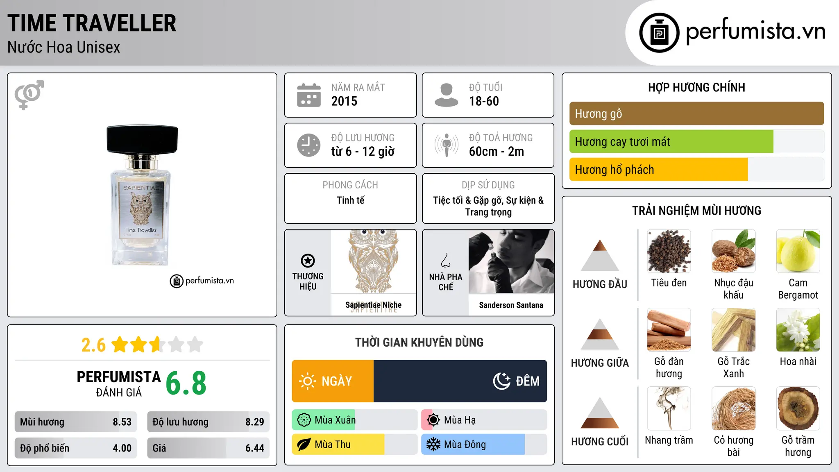Click the Thời gian khuyên dùng heading

coord(419,343)
